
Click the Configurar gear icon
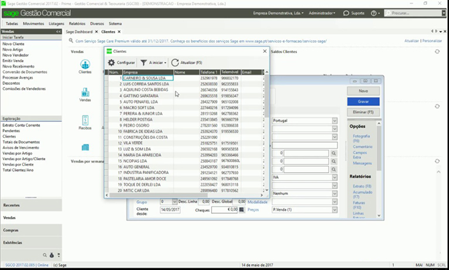pos(112,62)
